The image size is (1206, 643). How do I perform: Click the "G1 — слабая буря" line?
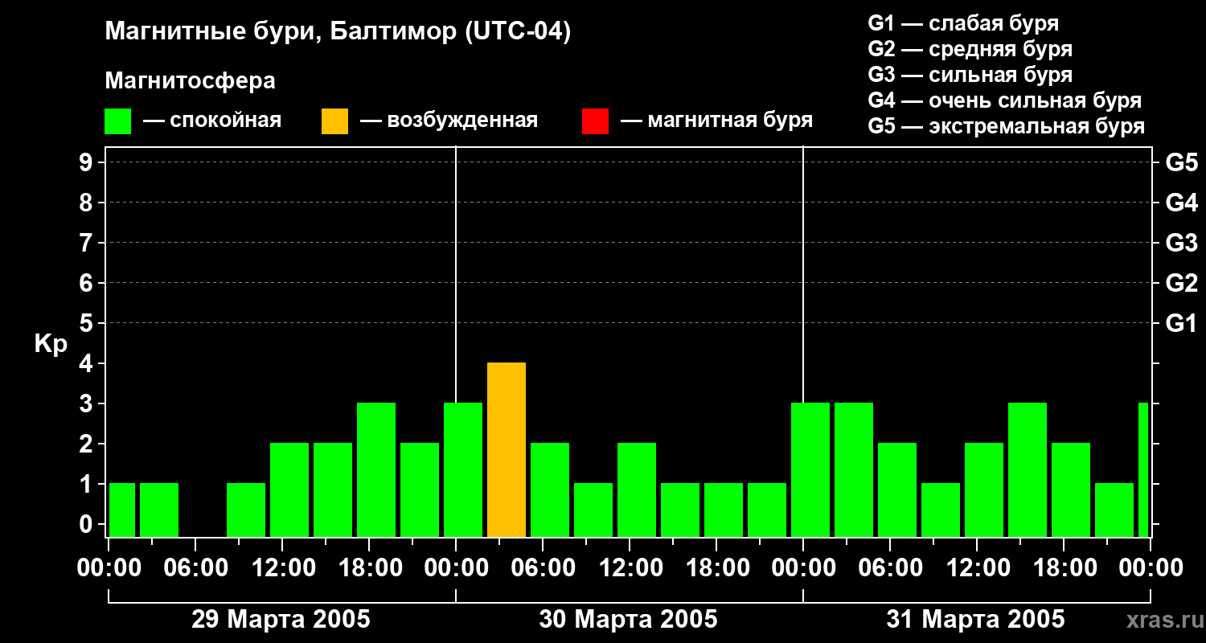963,23
